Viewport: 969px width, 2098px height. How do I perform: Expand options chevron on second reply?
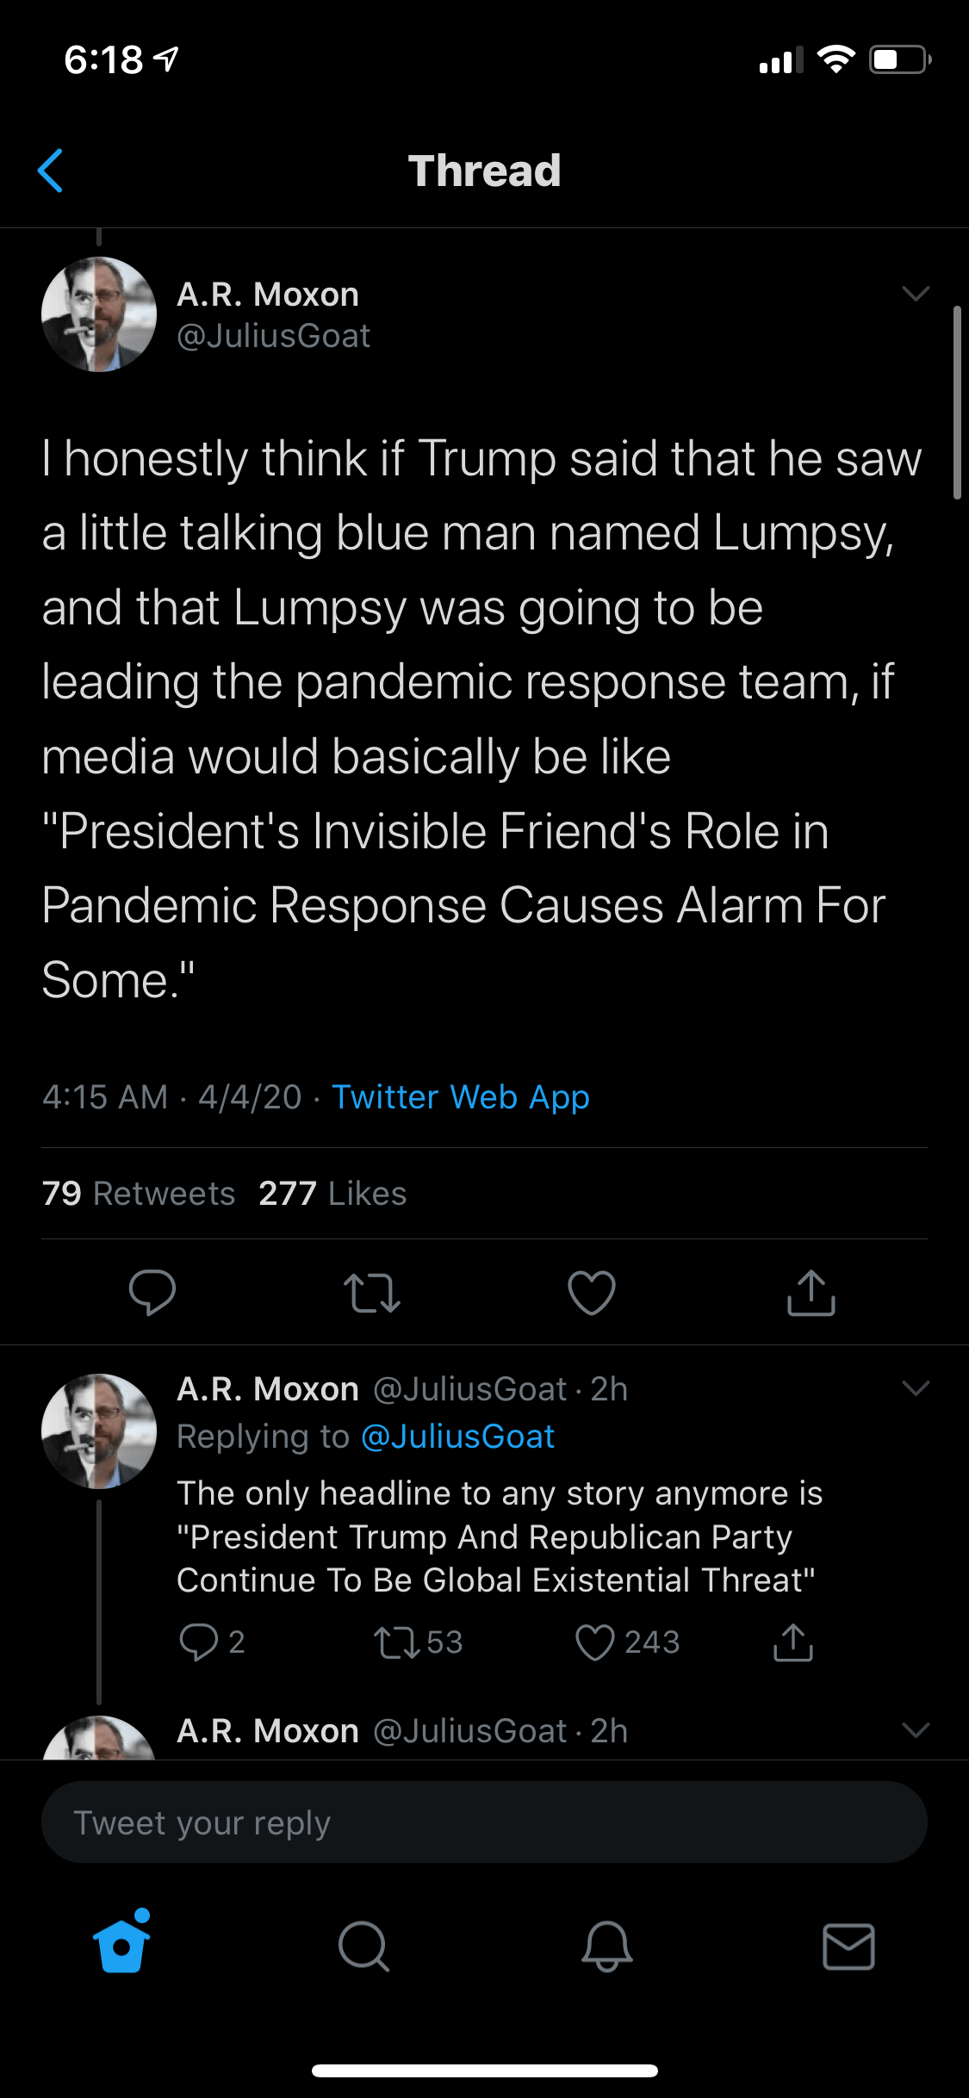916,1730
